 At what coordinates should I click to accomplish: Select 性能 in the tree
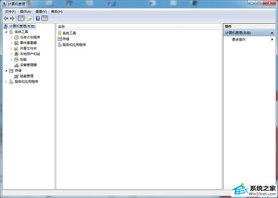click(x=23, y=60)
